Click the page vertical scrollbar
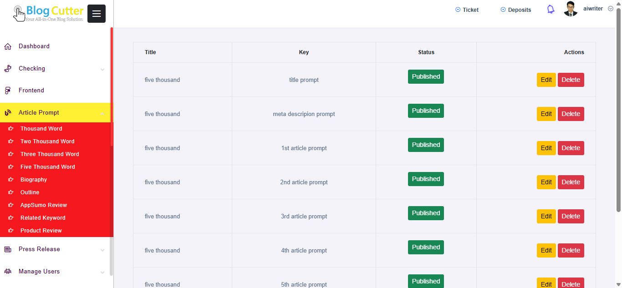The width and height of the screenshot is (622, 288). click(618, 109)
